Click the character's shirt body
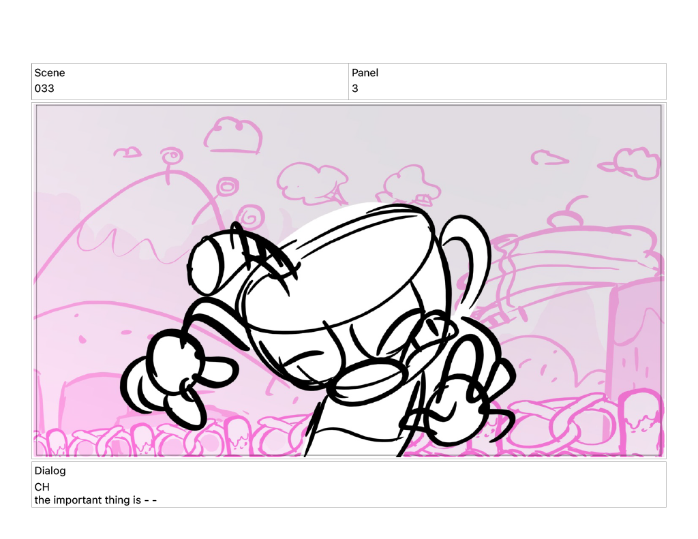The image size is (698, 539). pyautogui.click(x=354, y=429)
